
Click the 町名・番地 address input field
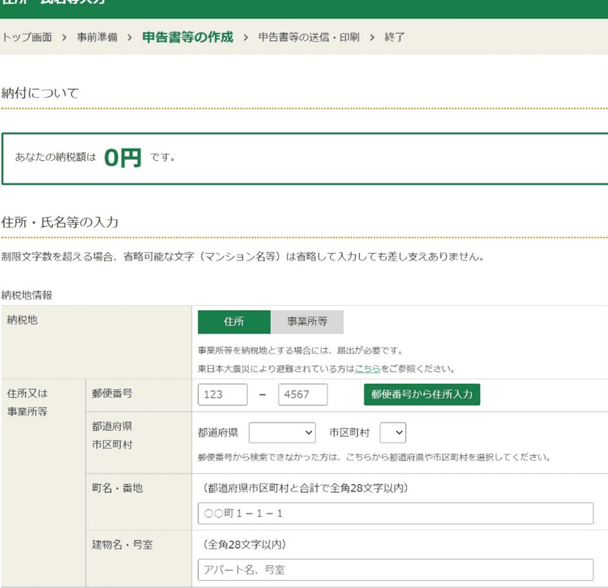(396, 513)
